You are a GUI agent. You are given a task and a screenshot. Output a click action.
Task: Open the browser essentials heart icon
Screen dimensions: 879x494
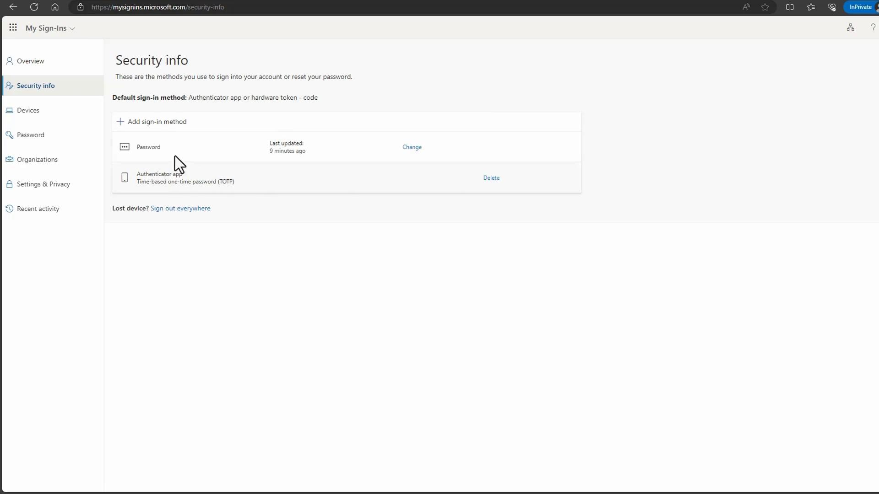[832, 7]
